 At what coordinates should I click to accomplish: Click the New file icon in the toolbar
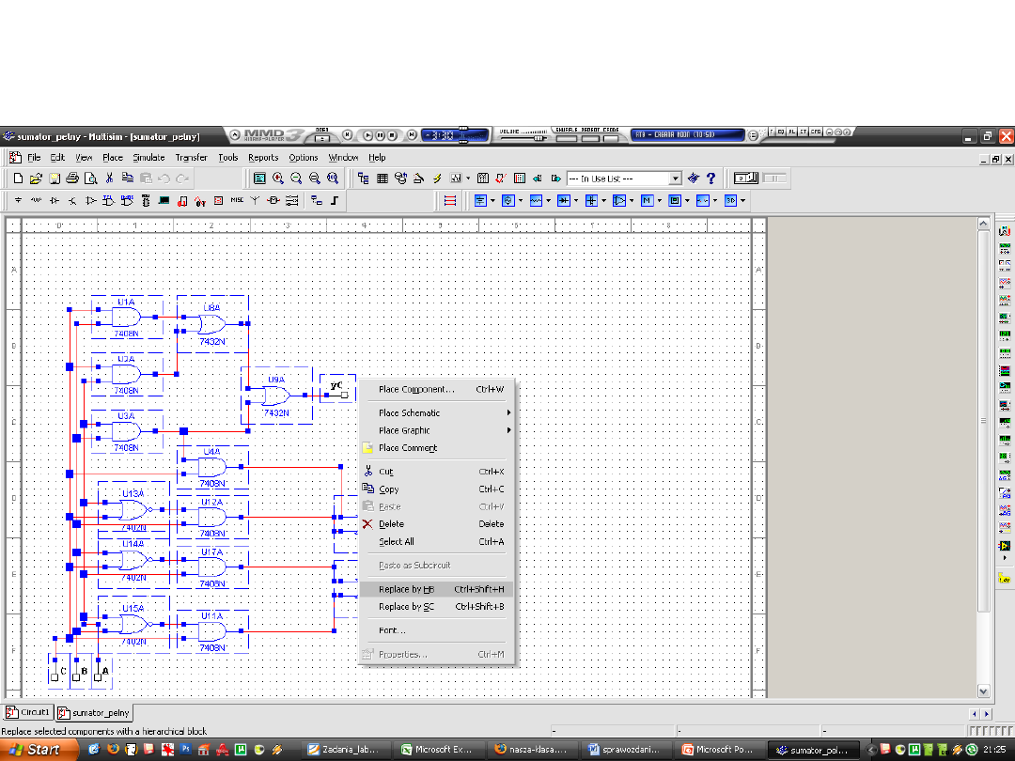click(18, 178)
